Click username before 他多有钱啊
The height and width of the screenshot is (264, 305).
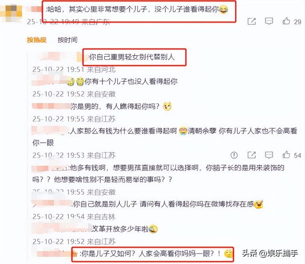(x=50, y=168)
